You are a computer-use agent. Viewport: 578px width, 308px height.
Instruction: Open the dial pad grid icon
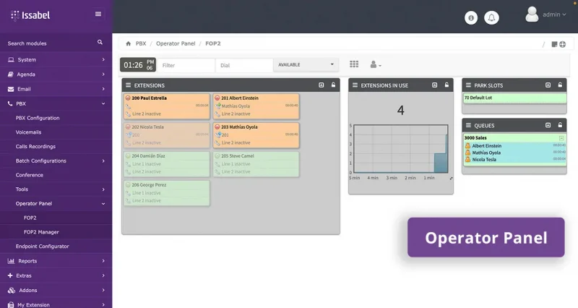click(354, 65)
